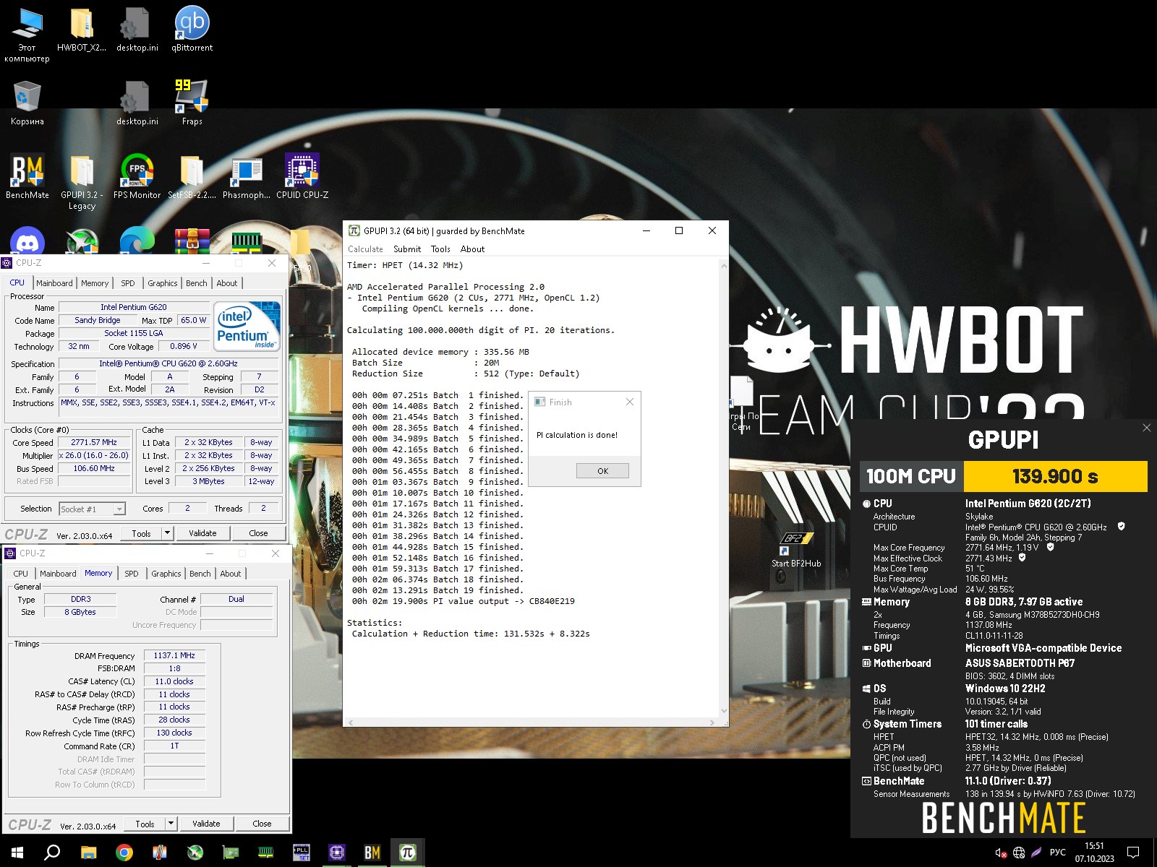This screenshot has width=1157, height=867.
Task: Open the Microsoft Edge desktop shortcut
Action: point(137,241)
